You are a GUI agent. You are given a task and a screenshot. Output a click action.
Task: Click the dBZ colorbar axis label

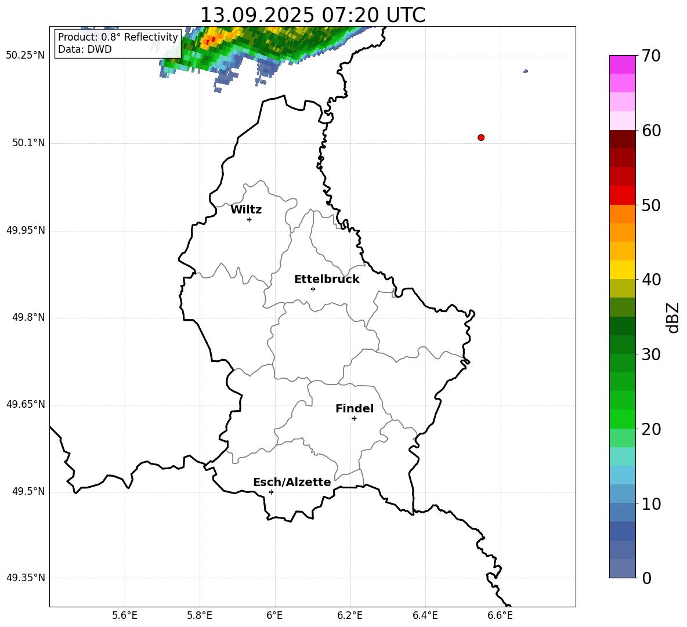(672, 317)
